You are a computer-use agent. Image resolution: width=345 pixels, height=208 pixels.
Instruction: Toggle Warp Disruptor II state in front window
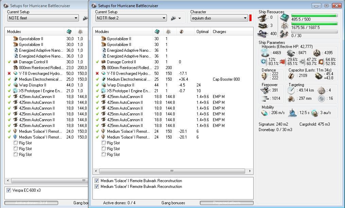pyautogui.click(x=97, y=85)
